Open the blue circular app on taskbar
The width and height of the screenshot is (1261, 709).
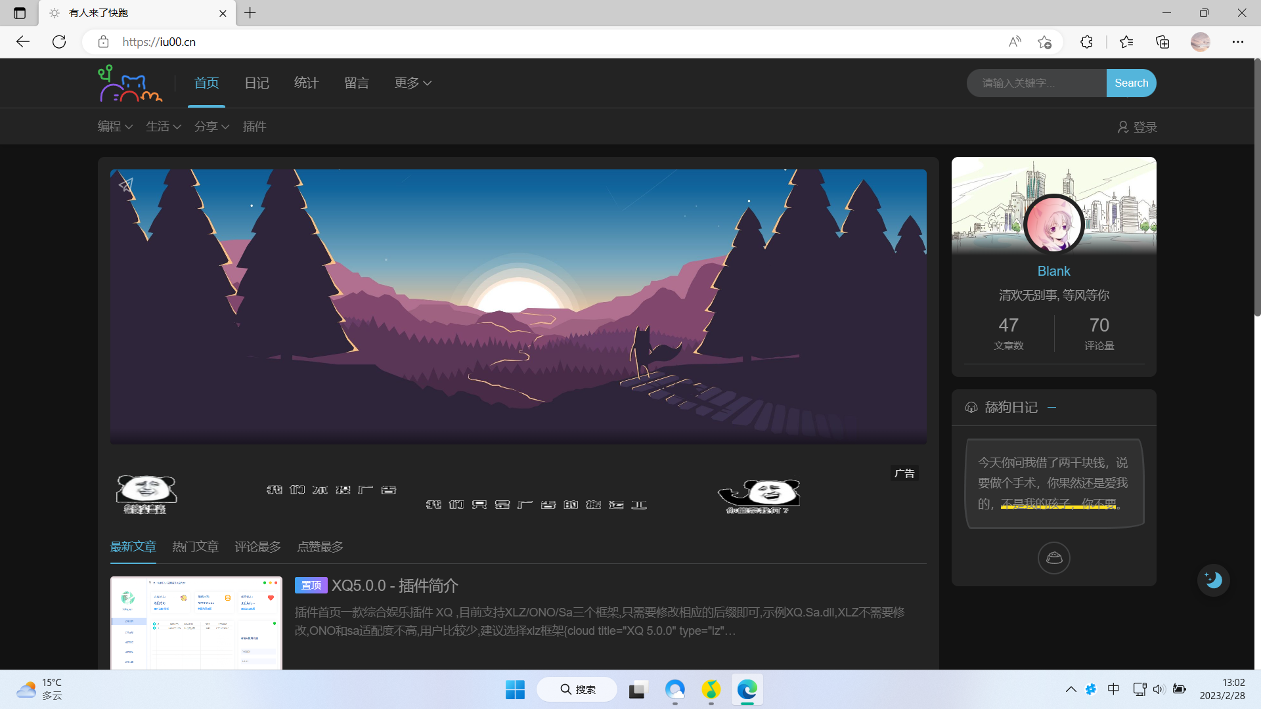675,690
